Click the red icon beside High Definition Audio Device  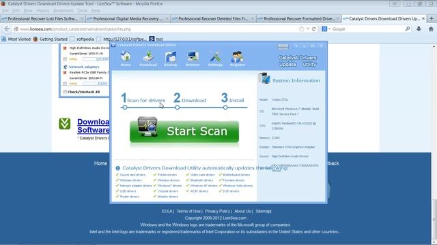[x=65, y=48]
